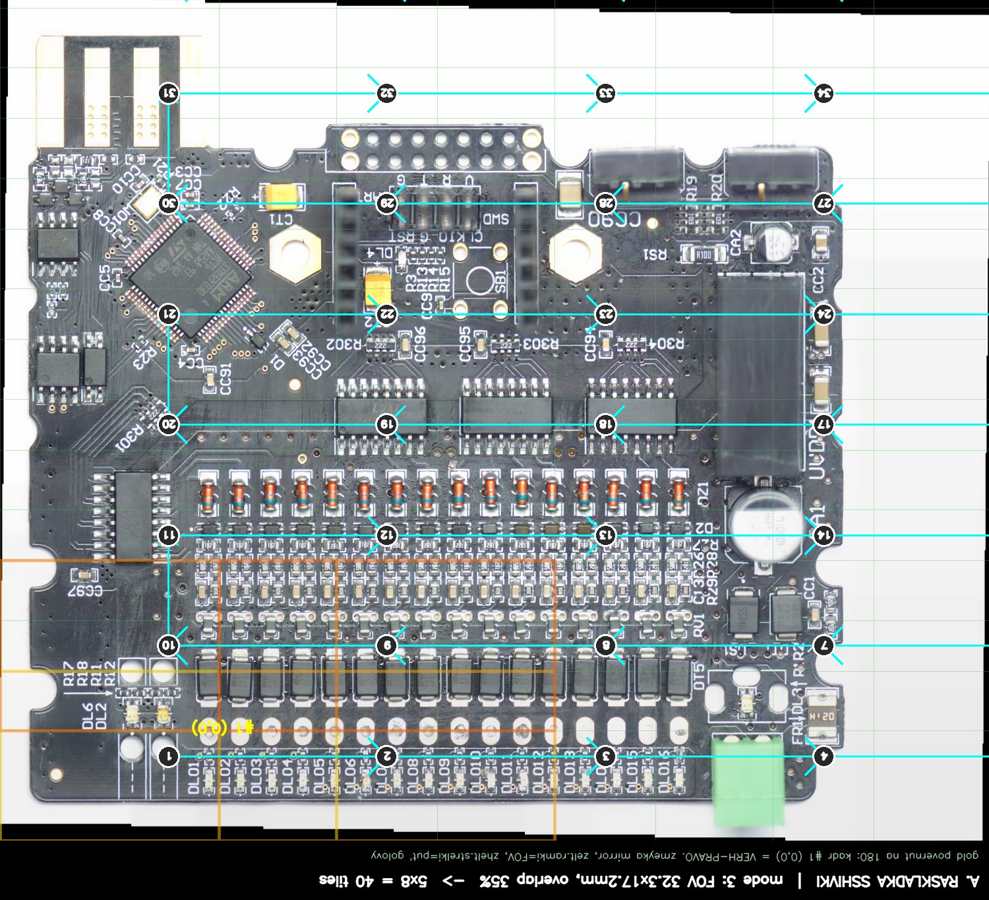Click the left hexagonal standoff nut

pyautogui.click(x=295, y=254)
